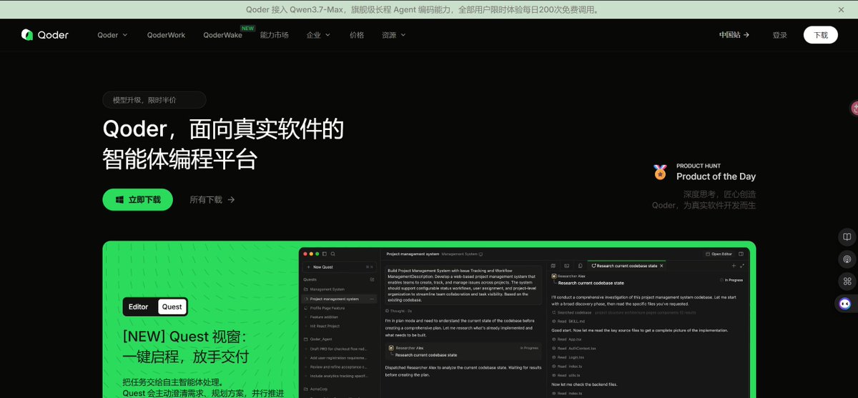Click the green 立即下载 button

pos(137,200)
